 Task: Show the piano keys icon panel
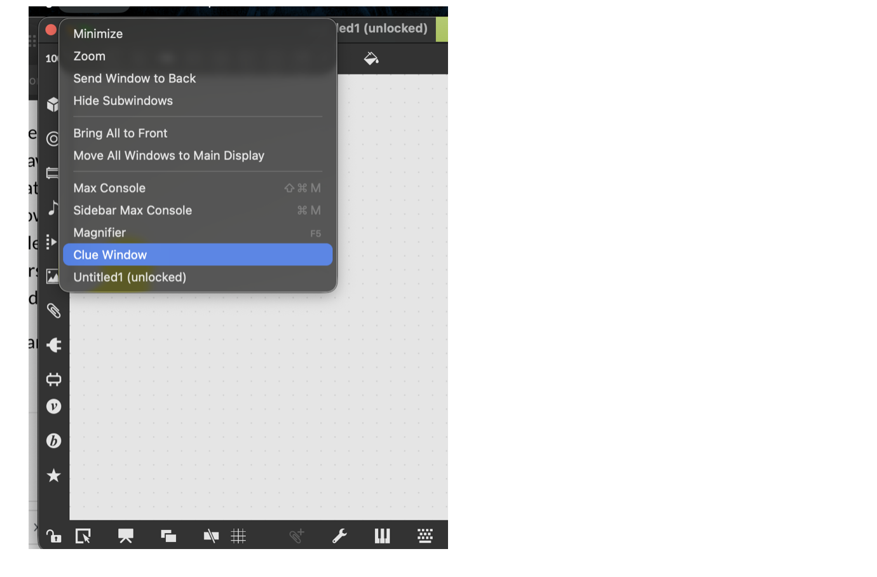382,536
